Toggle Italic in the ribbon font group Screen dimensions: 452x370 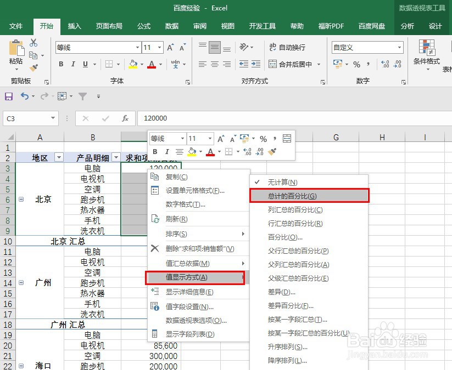[x=73, y=64]
